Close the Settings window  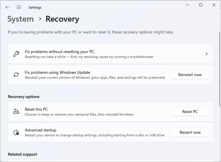coord(214,5)
